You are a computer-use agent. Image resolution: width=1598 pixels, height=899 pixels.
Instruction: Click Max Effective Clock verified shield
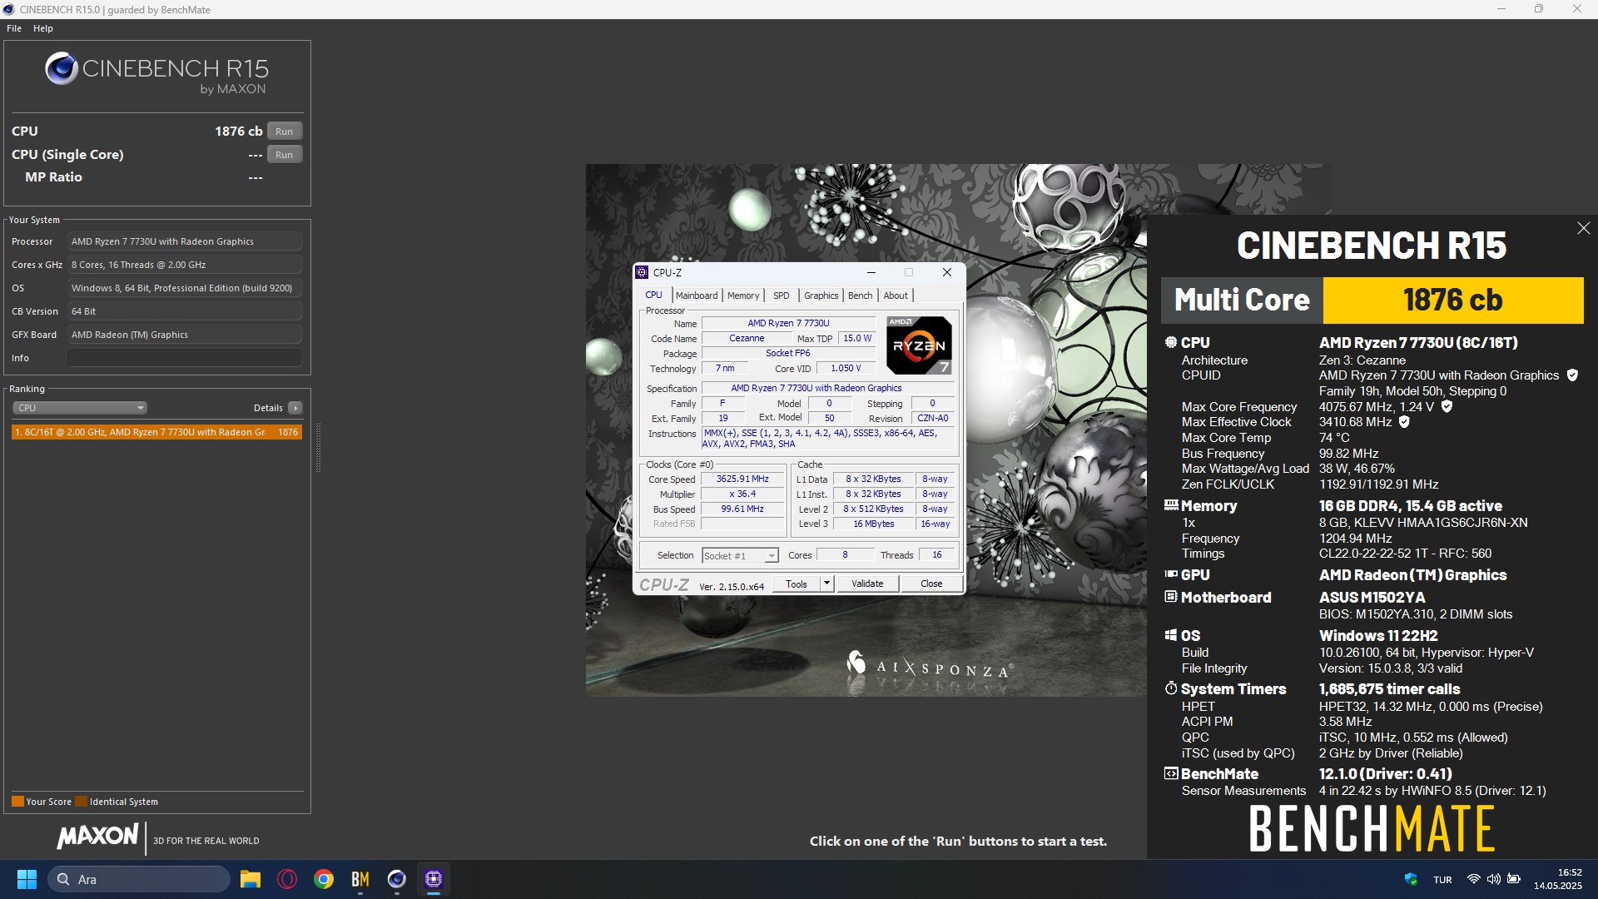[x=1404, y=422]
